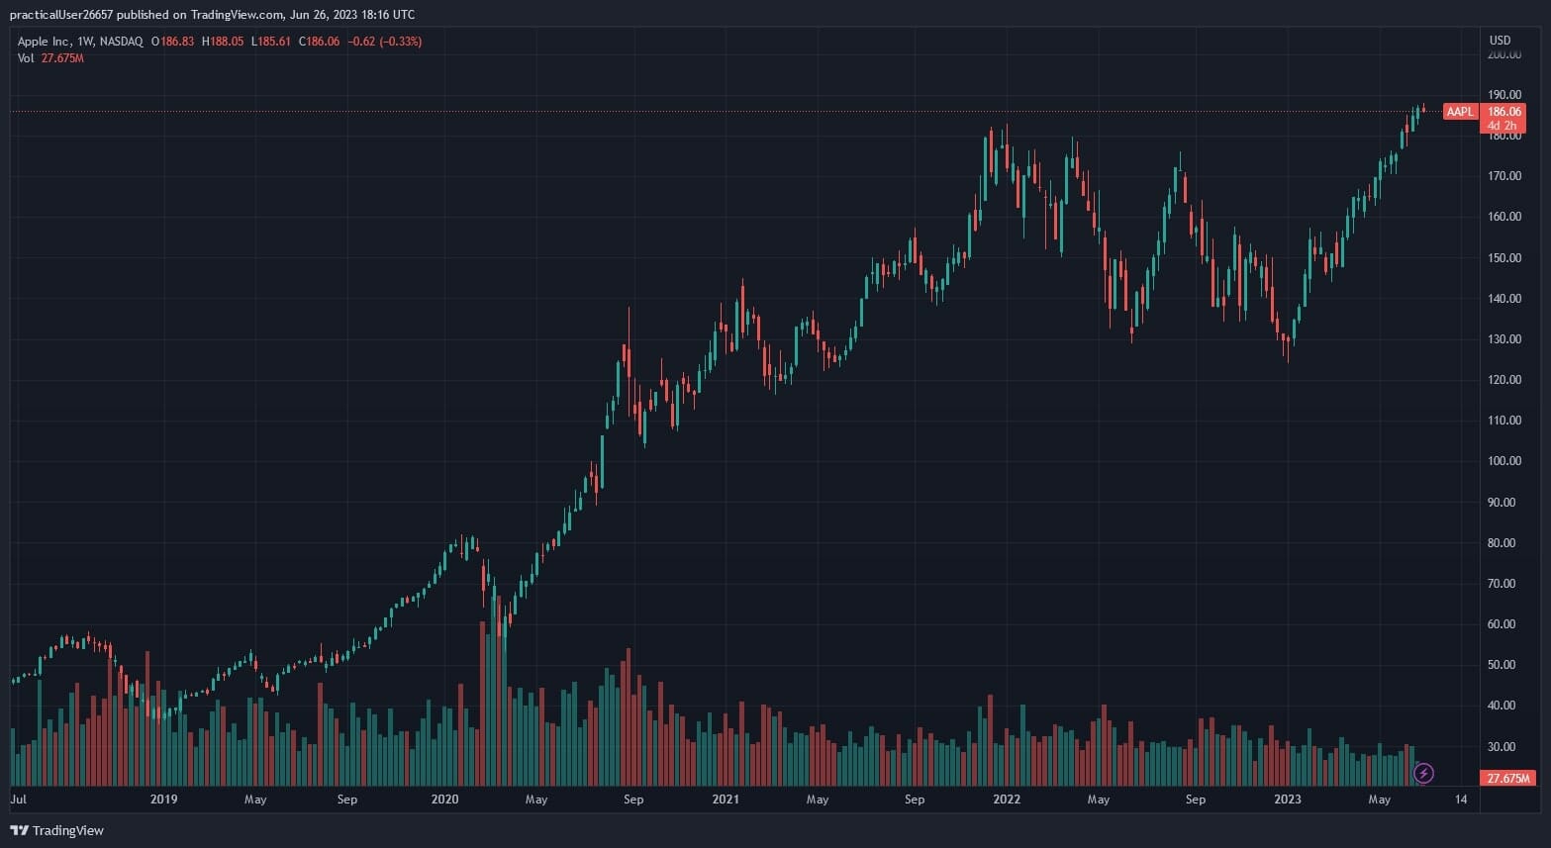Click the purple lightning bolt icon
The height and width of the screenshot is (848, 1551).
tap(1423, 773)
